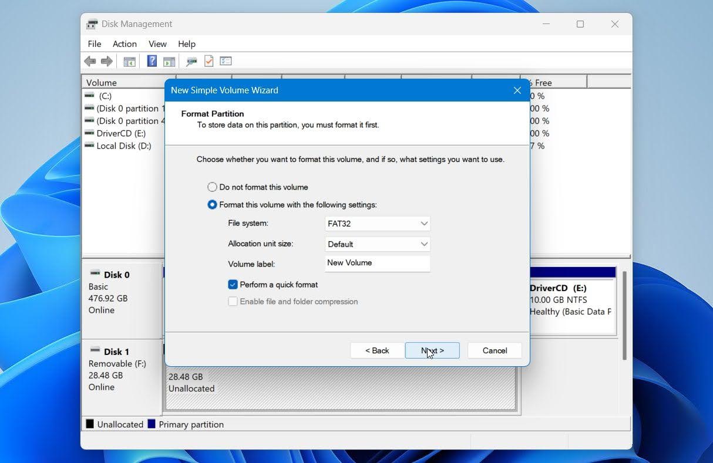Maximize the Disk Management window
This screenshot has height=463, width=713.
coord(580,24)
